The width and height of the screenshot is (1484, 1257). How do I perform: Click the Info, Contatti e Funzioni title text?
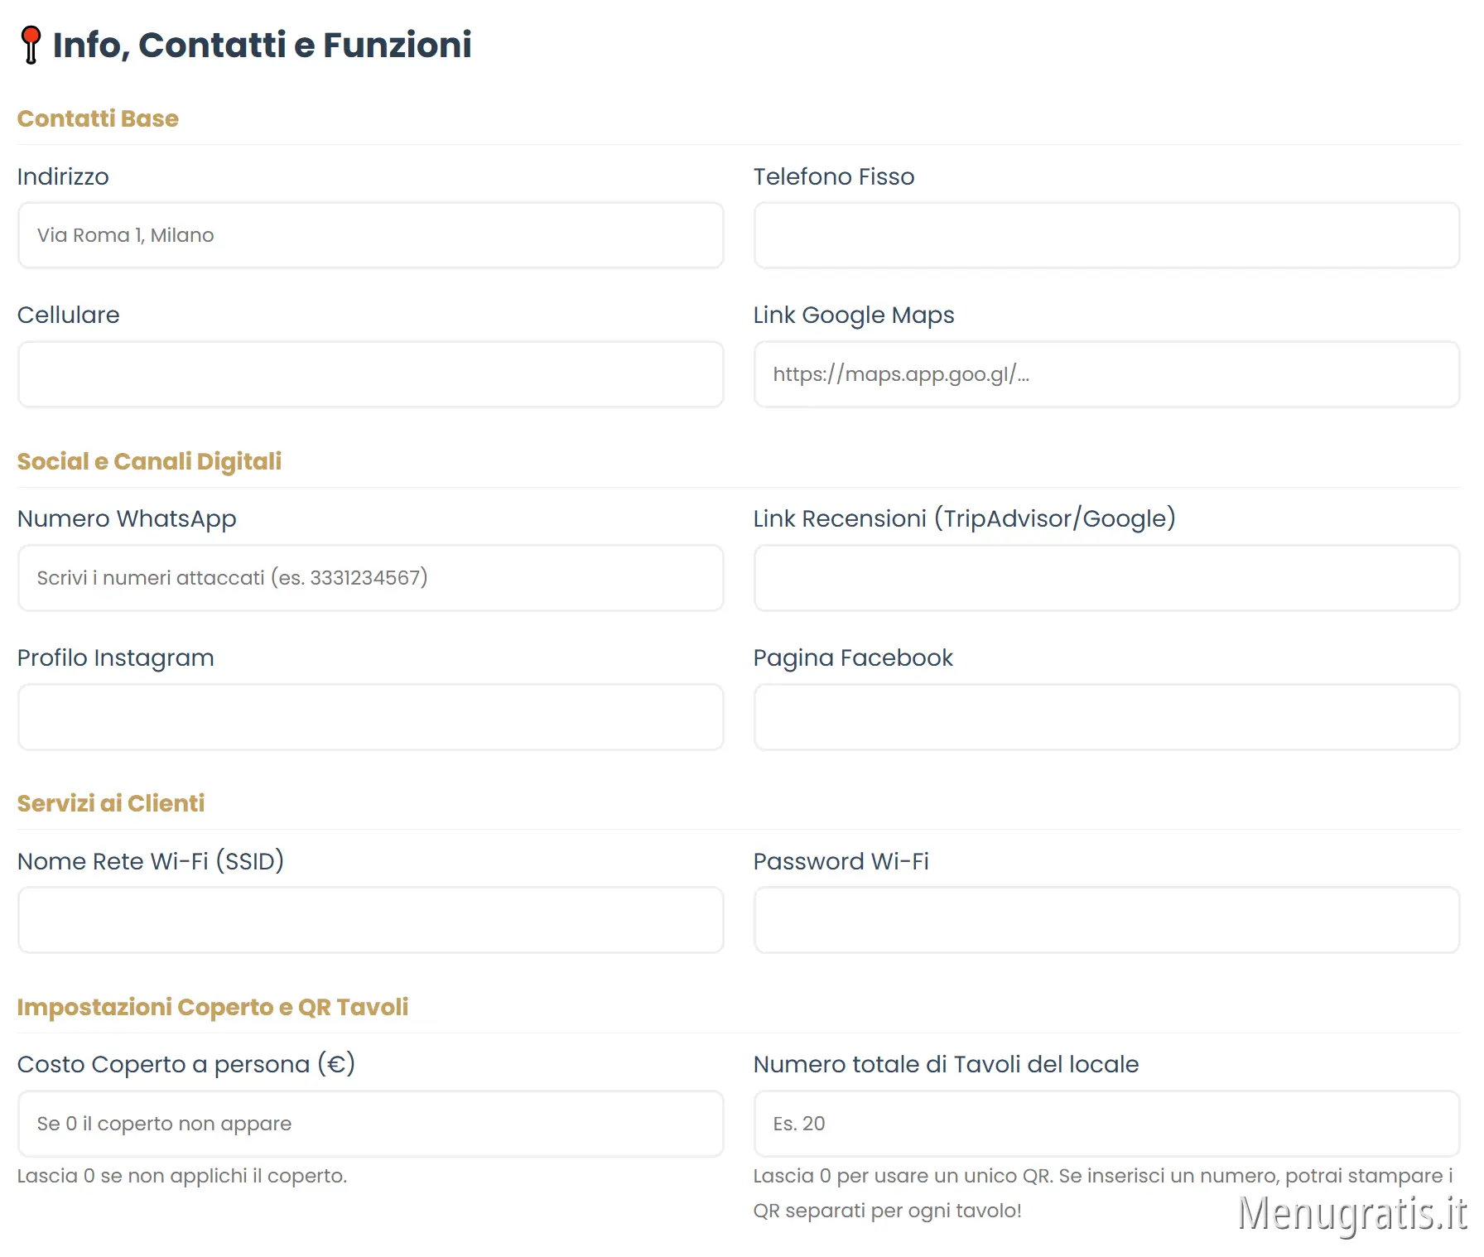[262, 45]
